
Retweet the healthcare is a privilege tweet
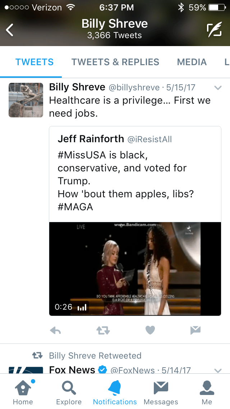pyautogui.click(x=103, y=330)
